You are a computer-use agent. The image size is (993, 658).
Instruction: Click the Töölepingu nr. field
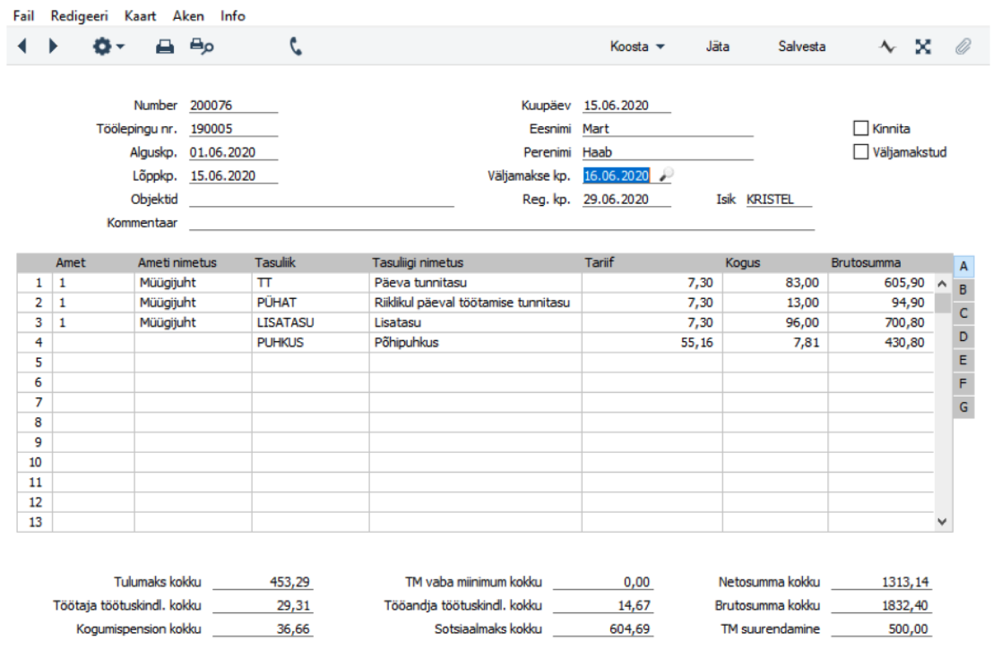pos(233,129)
